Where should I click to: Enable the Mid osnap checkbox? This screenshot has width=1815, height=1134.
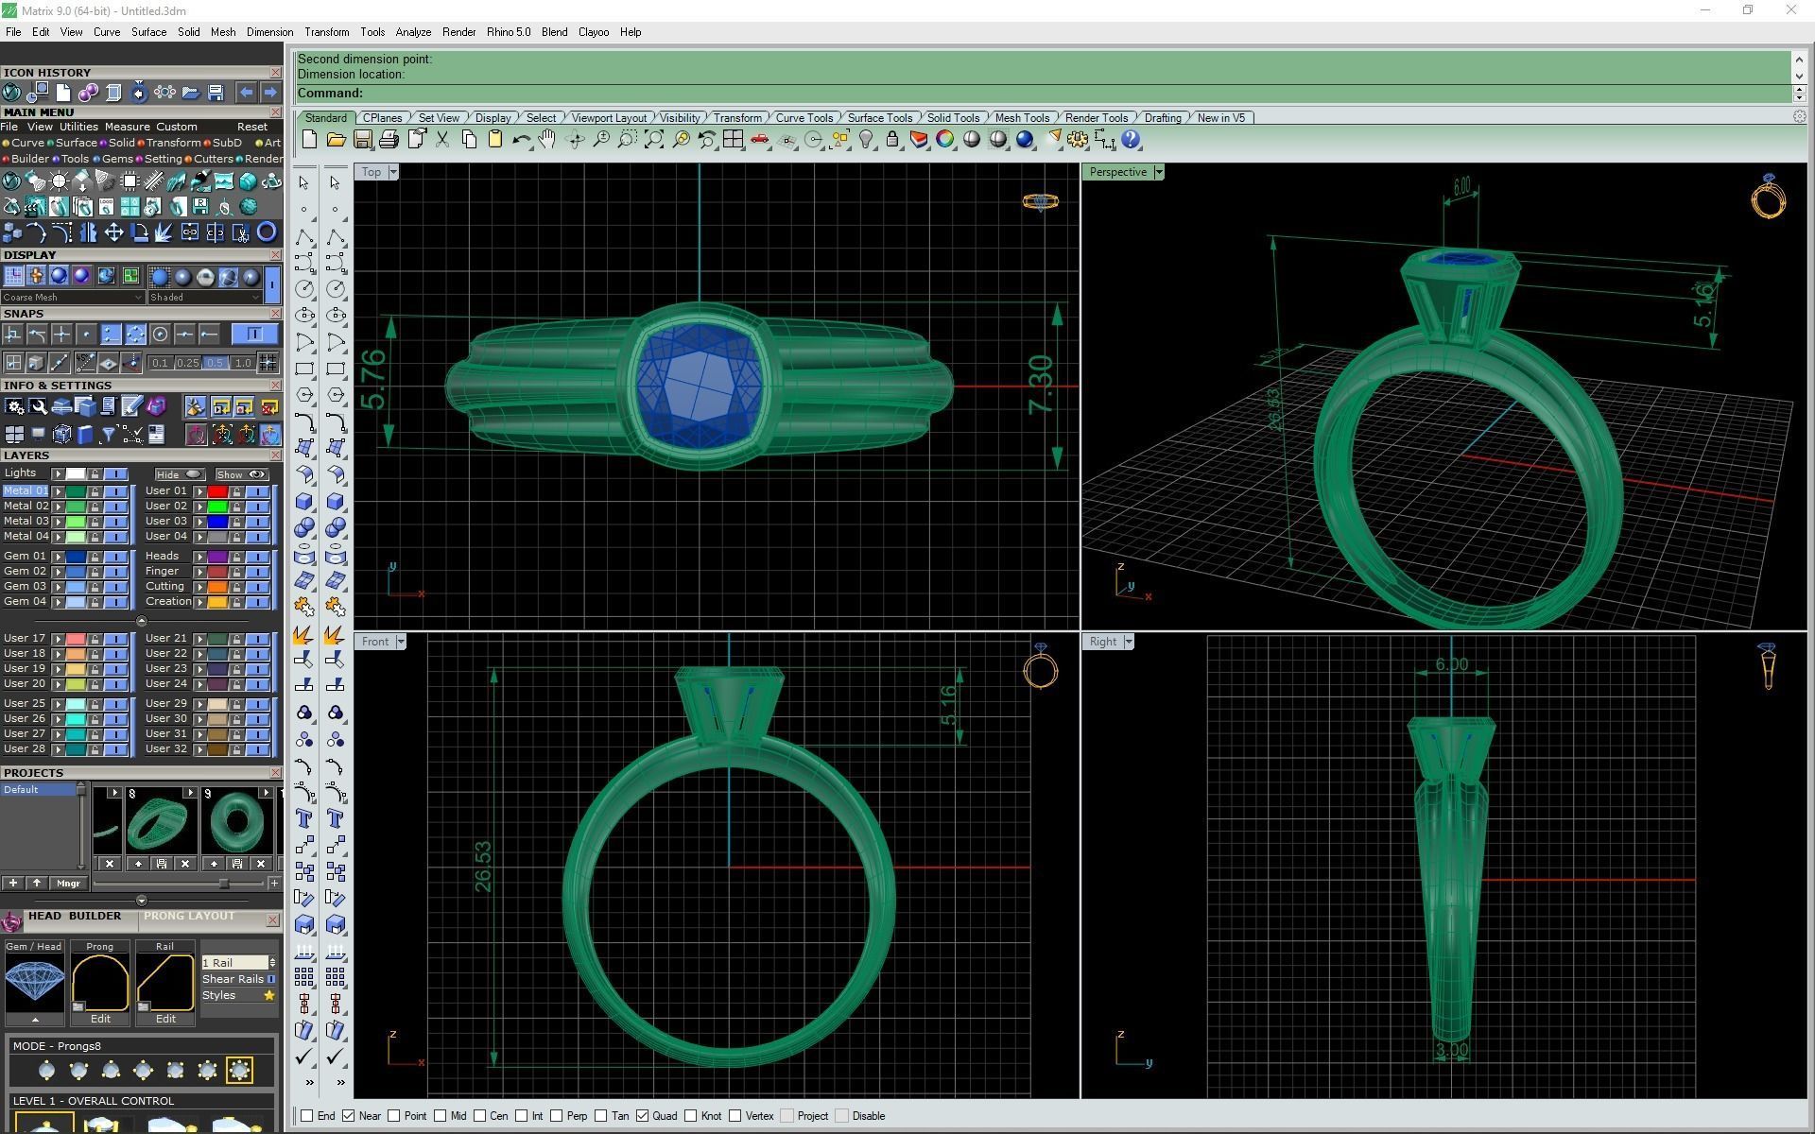441,1116
